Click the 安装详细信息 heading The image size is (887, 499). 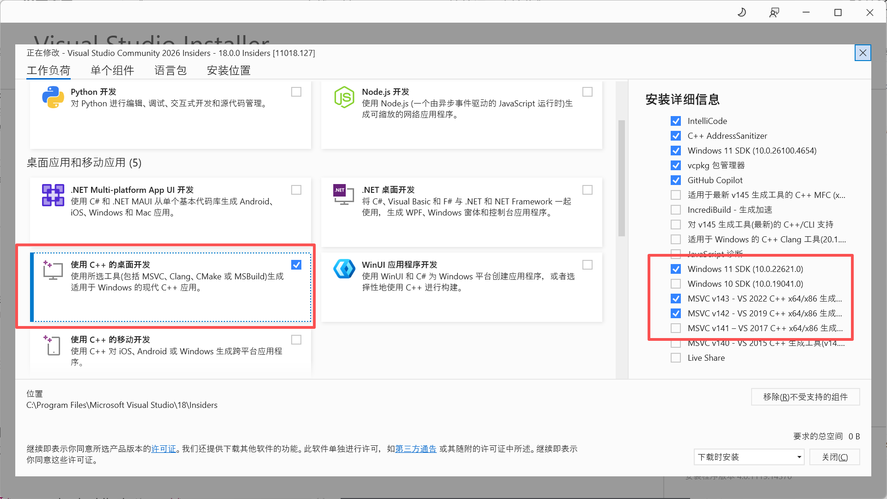(682, 99)
